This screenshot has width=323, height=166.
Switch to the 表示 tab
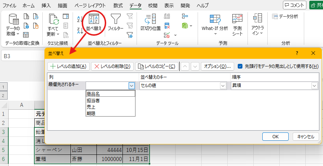[x=169, y=5]
